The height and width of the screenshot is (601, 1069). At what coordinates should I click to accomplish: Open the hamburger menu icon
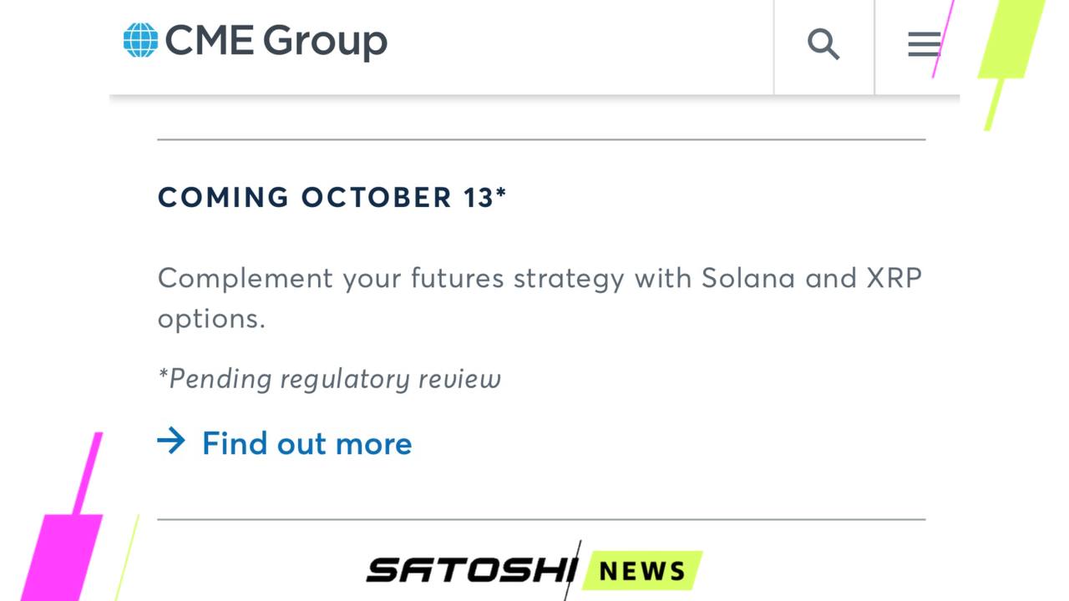925,44
